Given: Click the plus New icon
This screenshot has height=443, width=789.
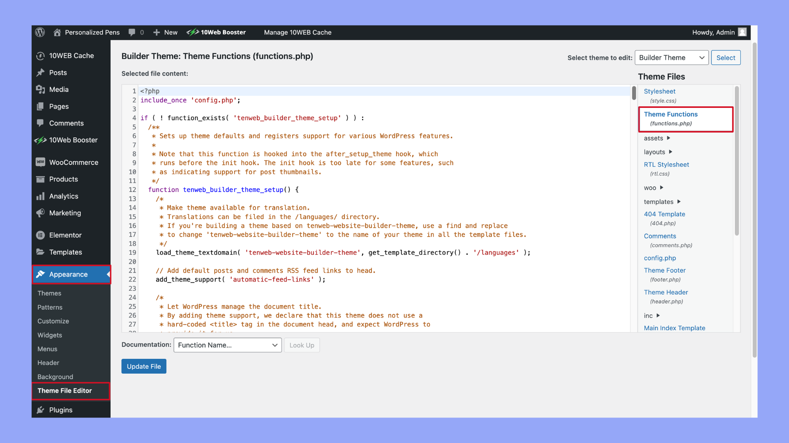Looking at the screenshot, I should (x=157, y=32).
